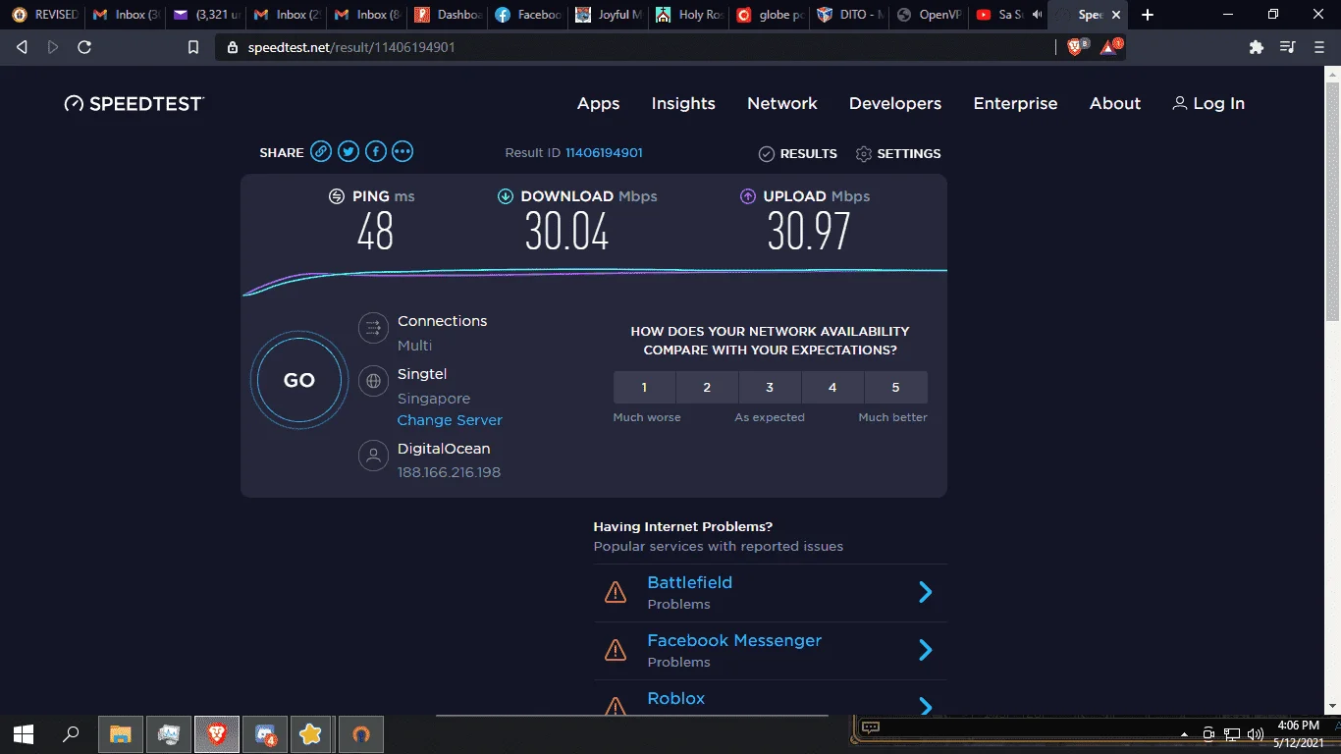Open the yellow star app on taskbar
Screen dimensions: 1341x754
[311, 733]
